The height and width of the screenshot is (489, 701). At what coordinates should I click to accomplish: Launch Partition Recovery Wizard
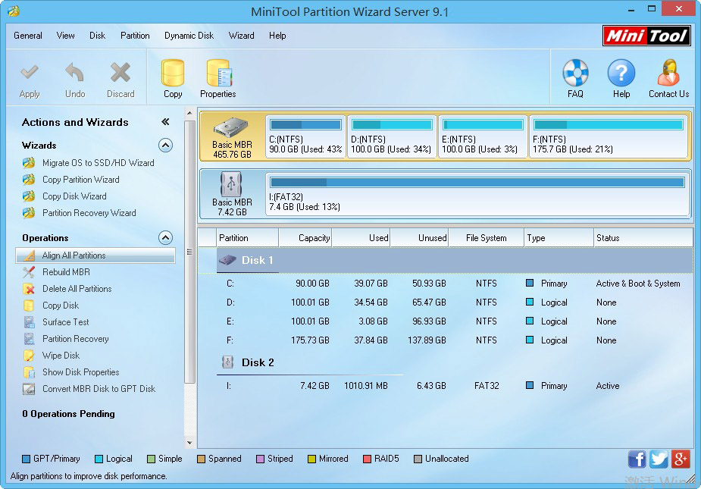coord(89,213)
